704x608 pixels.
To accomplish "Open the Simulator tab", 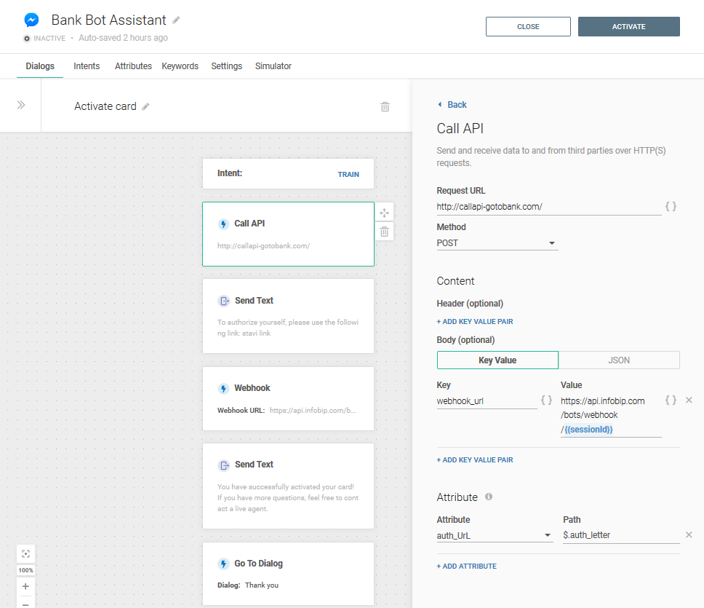I will (273, 66).
